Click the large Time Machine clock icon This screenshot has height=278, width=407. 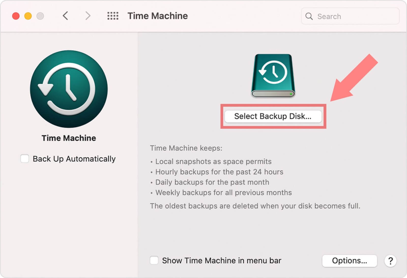click(69, 89)
